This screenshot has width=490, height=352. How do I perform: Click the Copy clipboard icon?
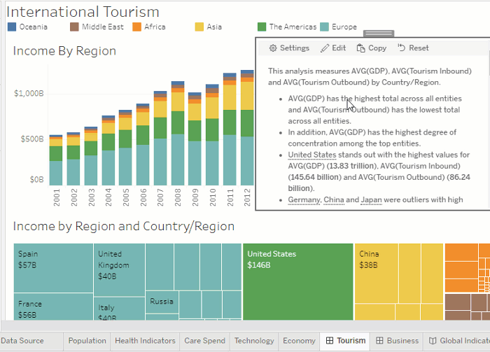point(360,48)
